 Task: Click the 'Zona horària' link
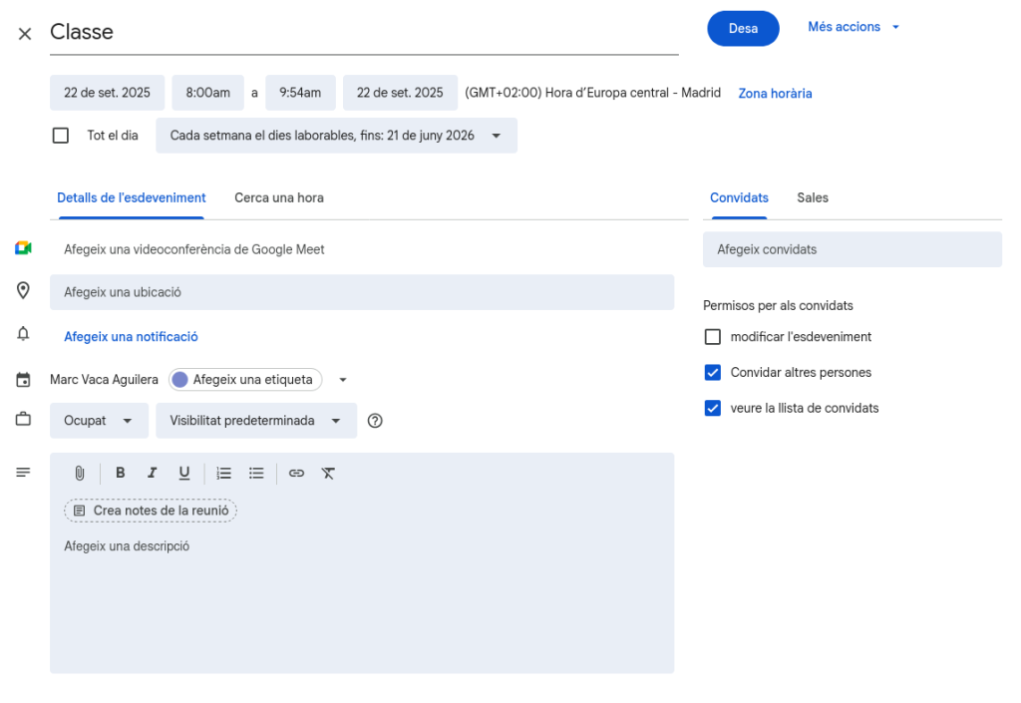[x=775, y=94]
